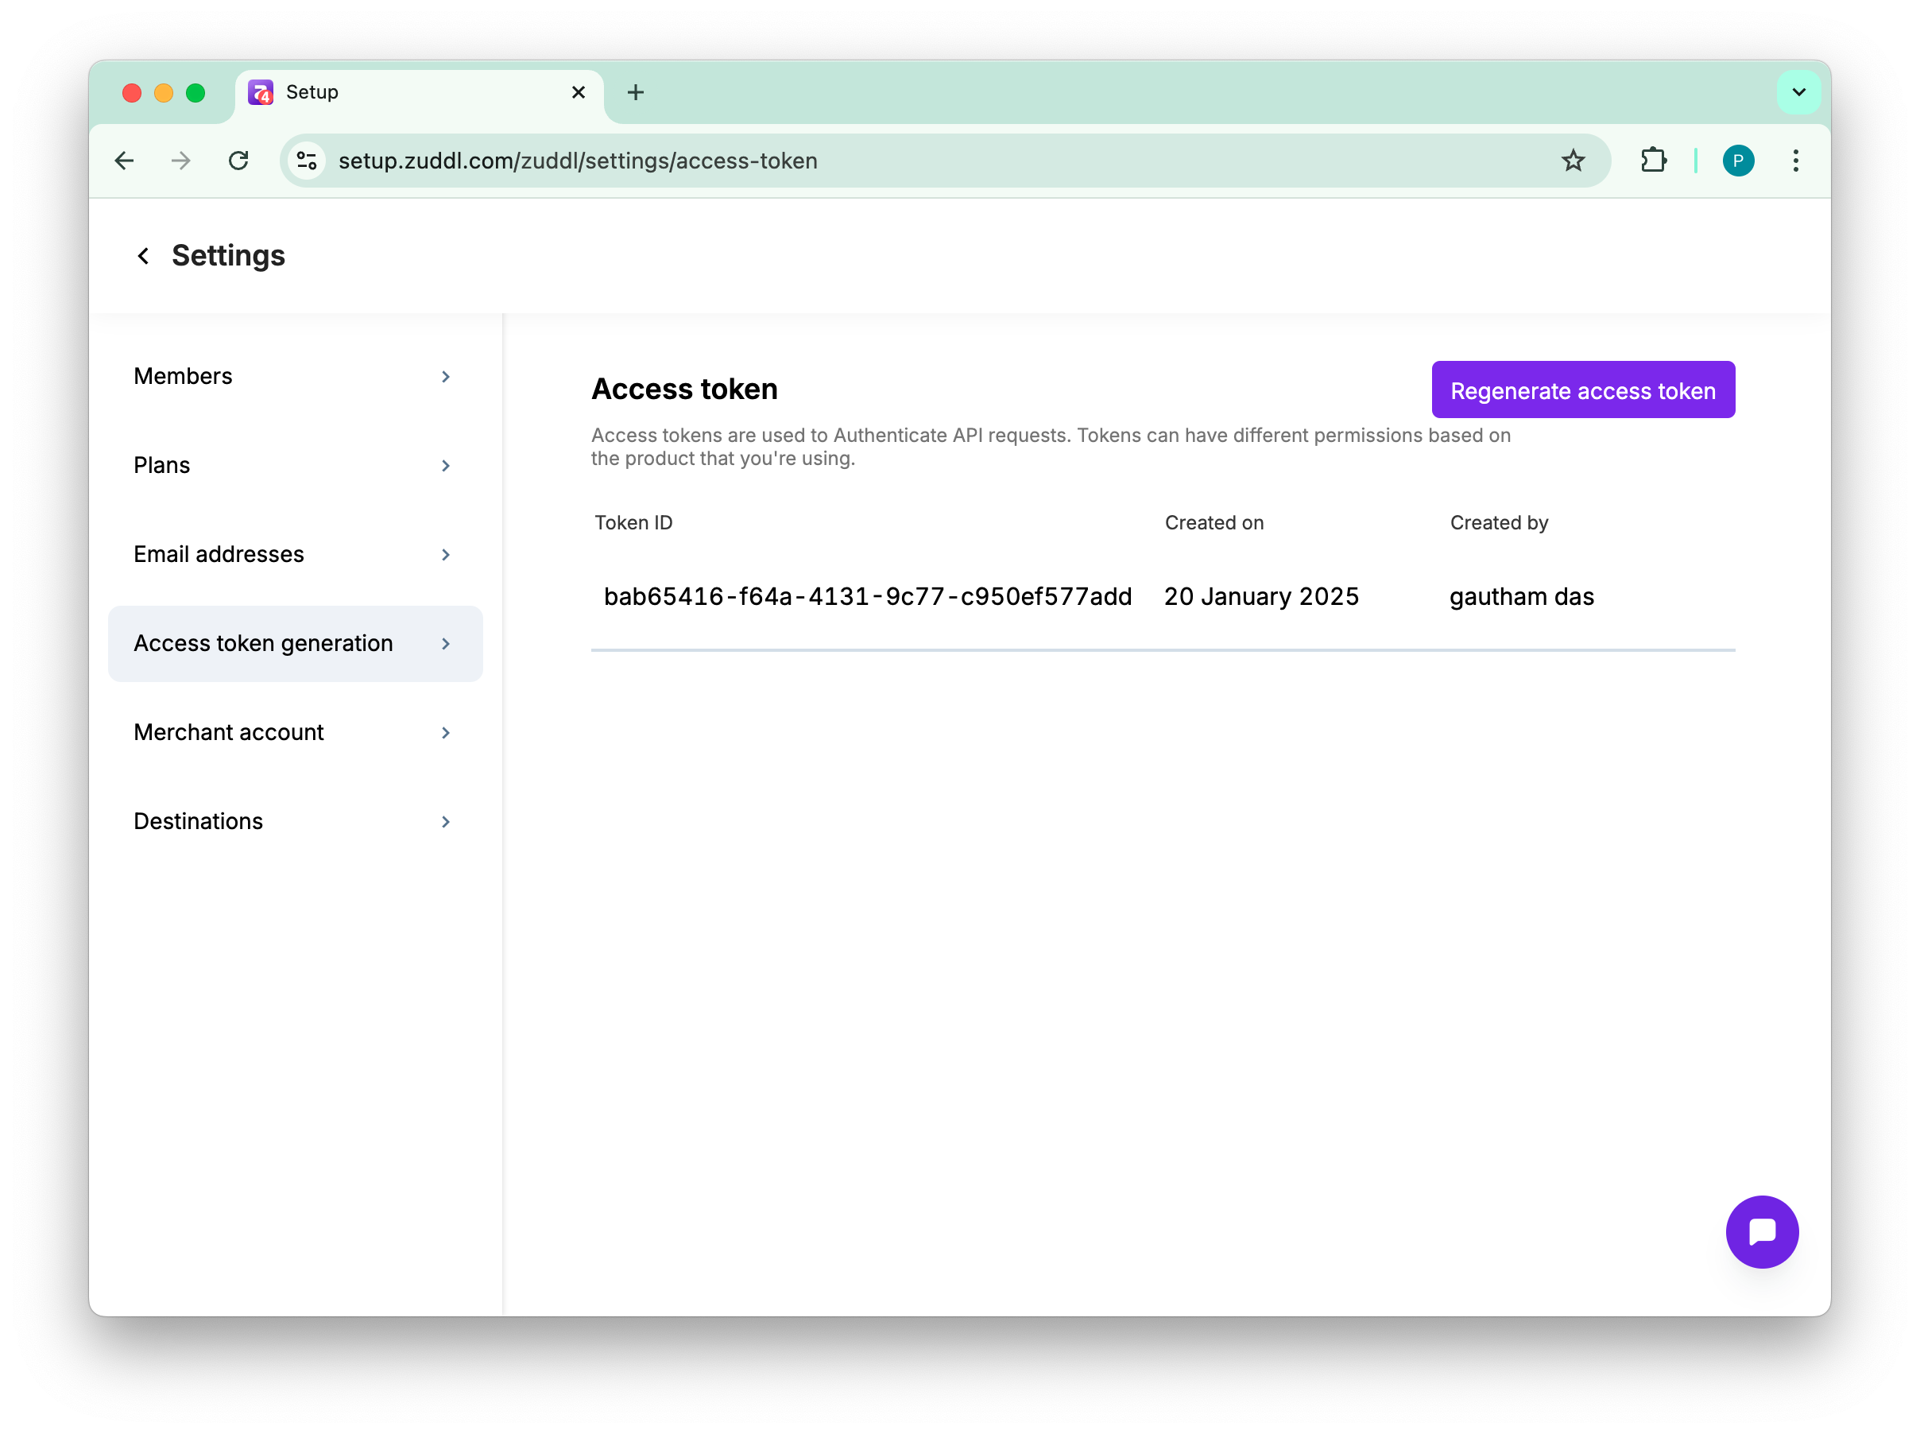The width and height of the screenshot is (1920, 1434).
Task: Expand Plans chevron
Action: [445, 466]
